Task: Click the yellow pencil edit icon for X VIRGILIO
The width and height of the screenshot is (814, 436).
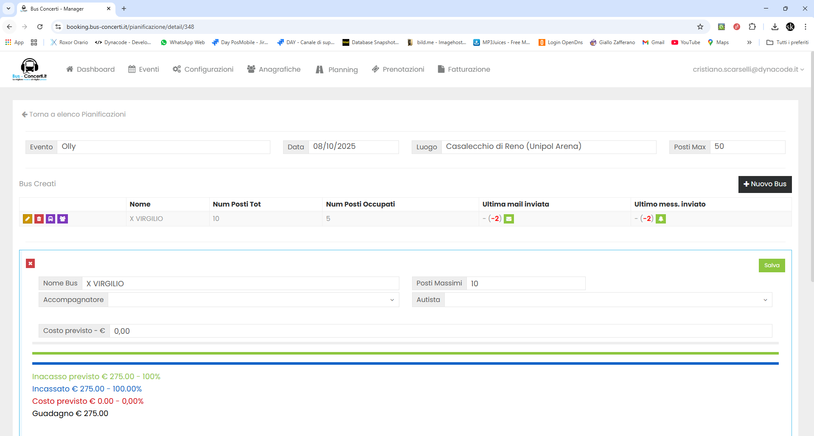Action: click(x=28, y=219)
